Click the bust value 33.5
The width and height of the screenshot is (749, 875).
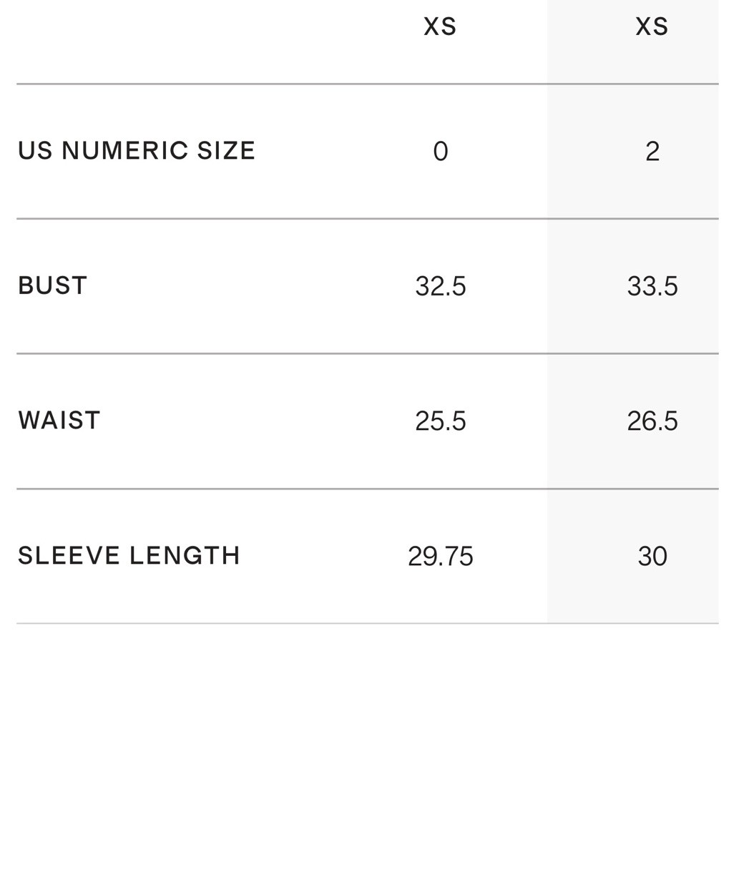tap(652, 286)
